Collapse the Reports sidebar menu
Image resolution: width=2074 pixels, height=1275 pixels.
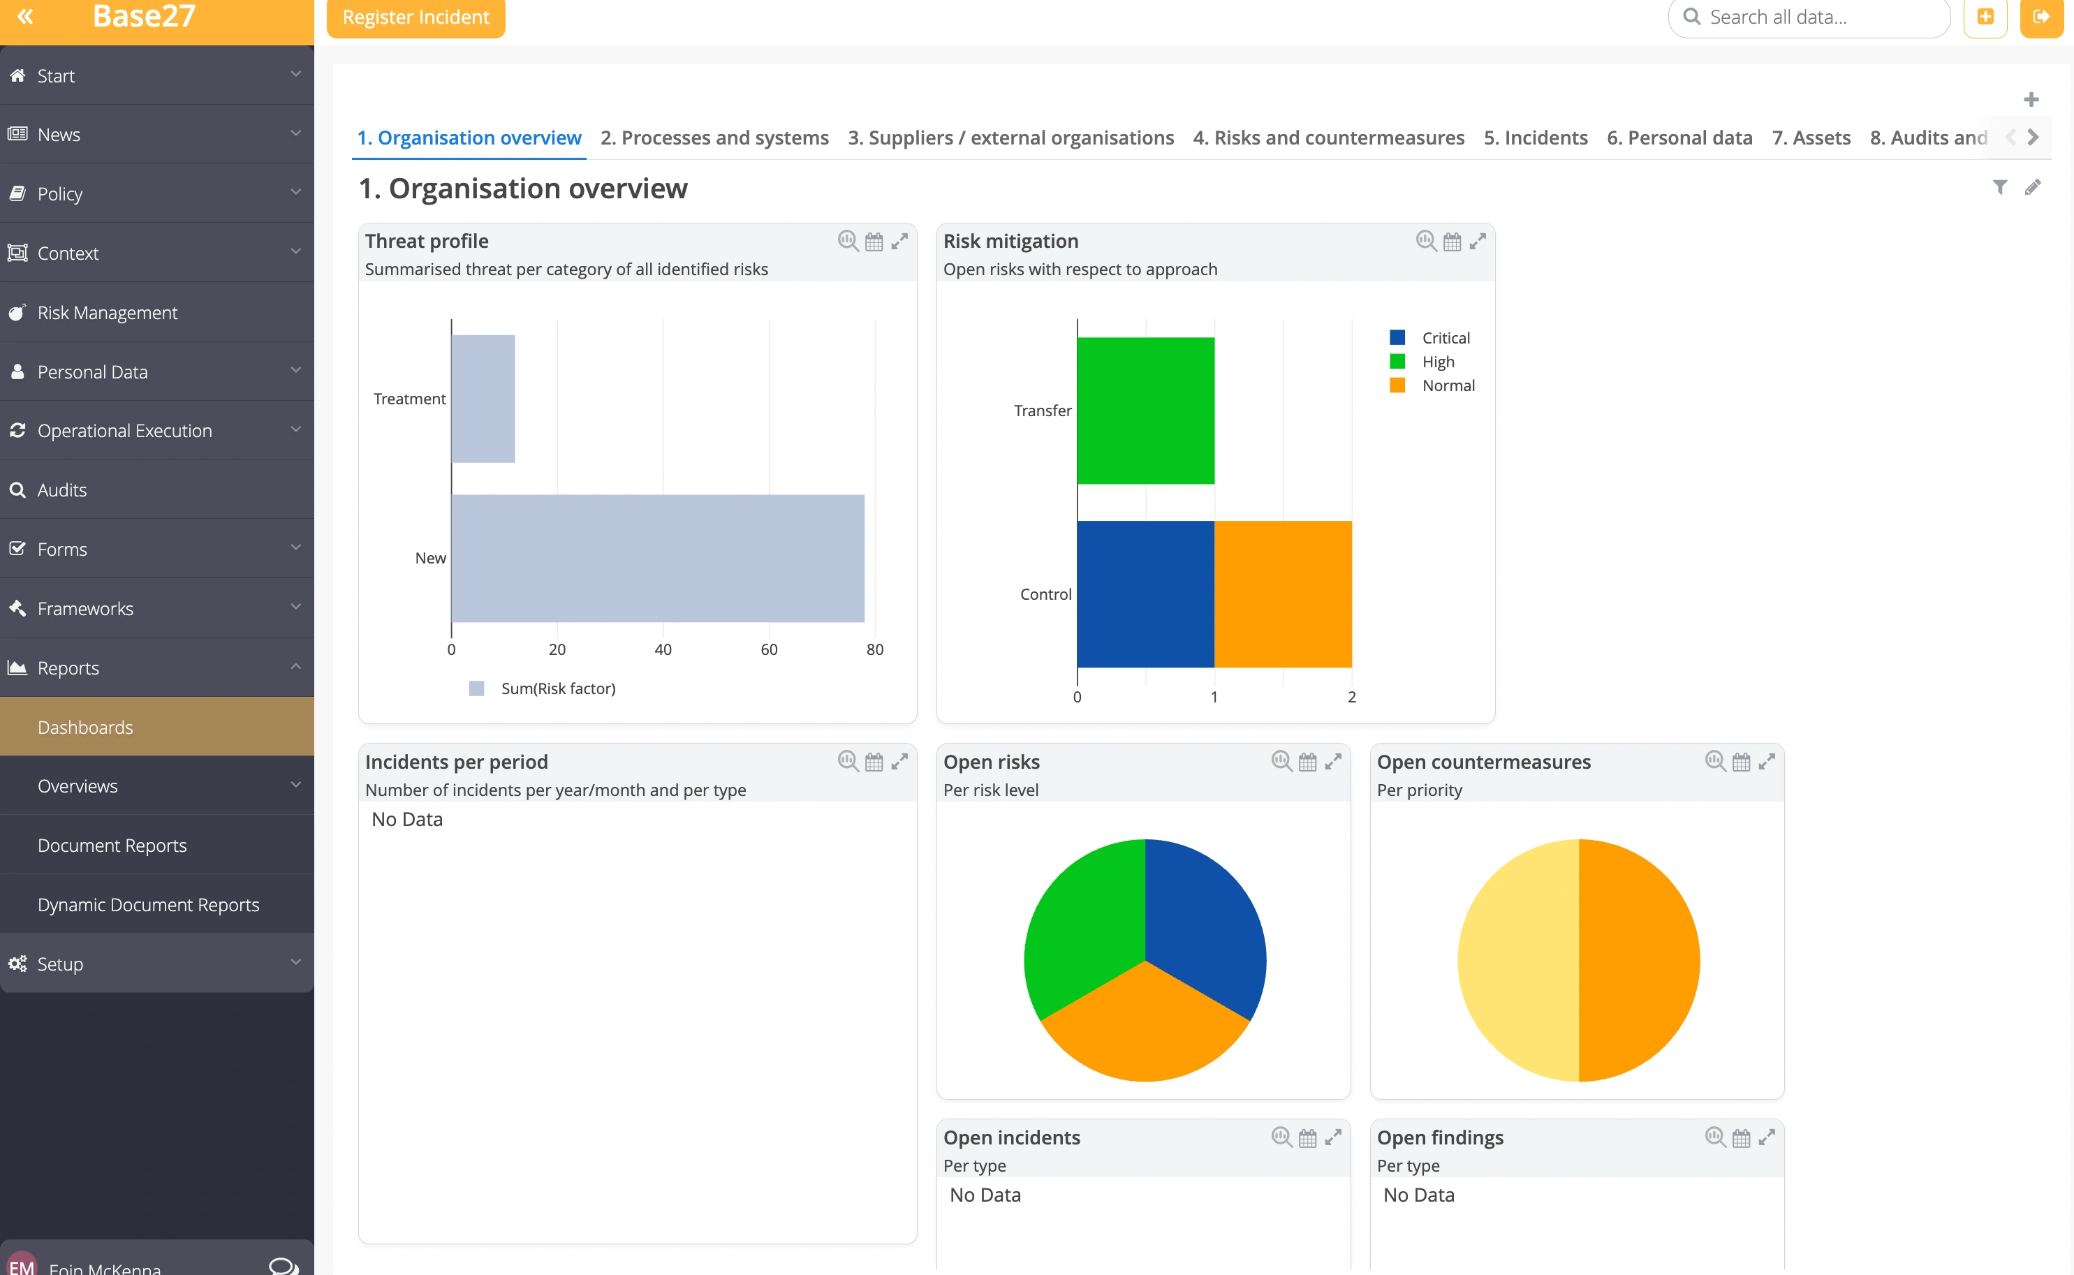(x=157, y=668)
